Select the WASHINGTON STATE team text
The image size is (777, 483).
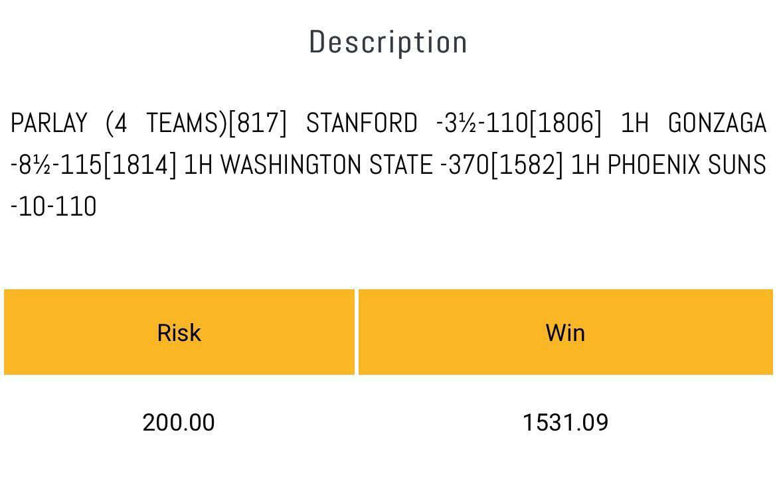pos(327,165)
